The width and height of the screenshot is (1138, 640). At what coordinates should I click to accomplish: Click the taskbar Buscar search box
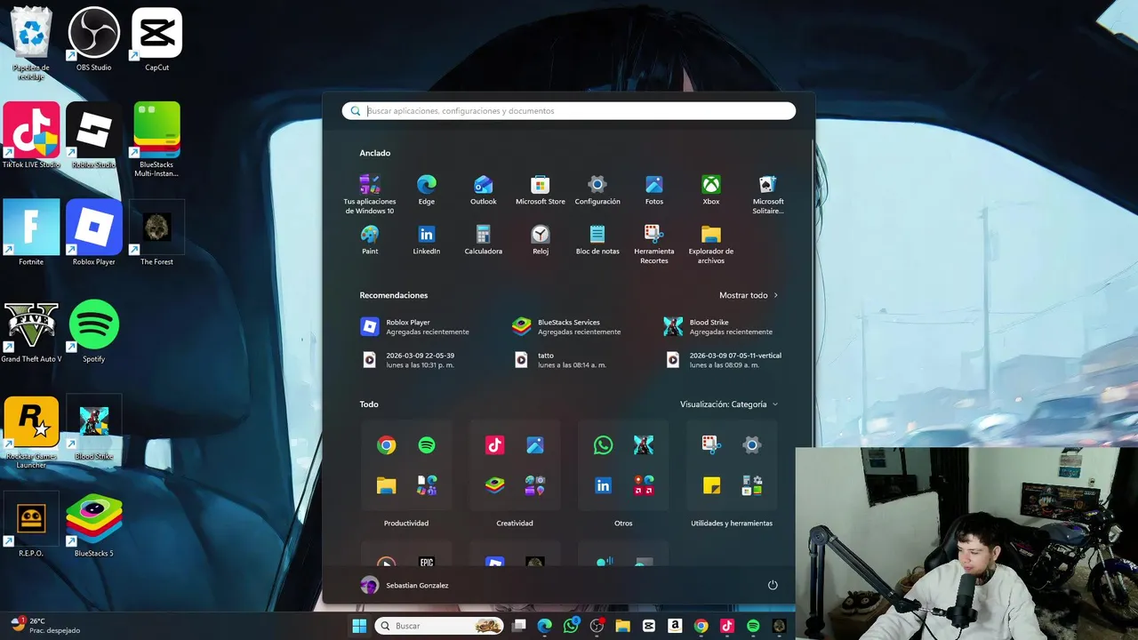441,626
